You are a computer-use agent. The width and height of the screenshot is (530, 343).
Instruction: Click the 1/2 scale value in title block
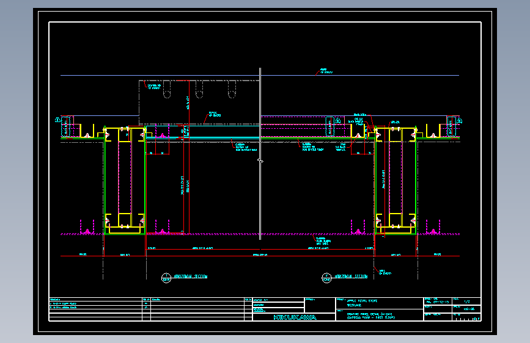467,301
